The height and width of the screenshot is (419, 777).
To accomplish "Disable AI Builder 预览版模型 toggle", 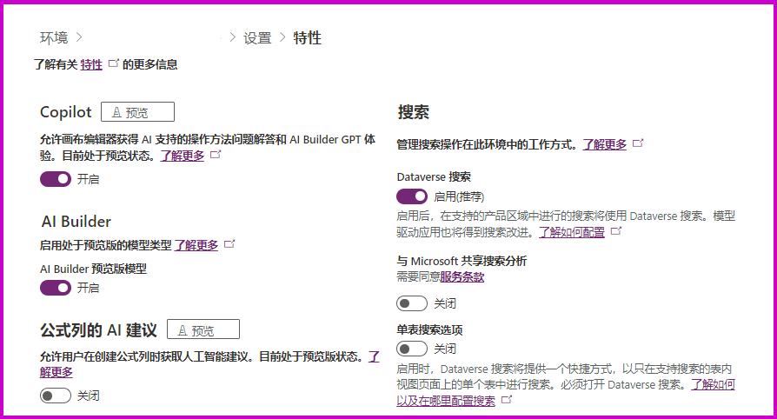I will coord(56,288).
